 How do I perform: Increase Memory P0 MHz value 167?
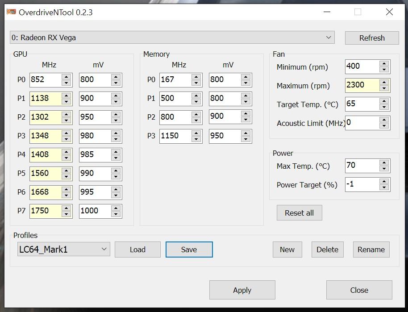click(x=196, y=77)
